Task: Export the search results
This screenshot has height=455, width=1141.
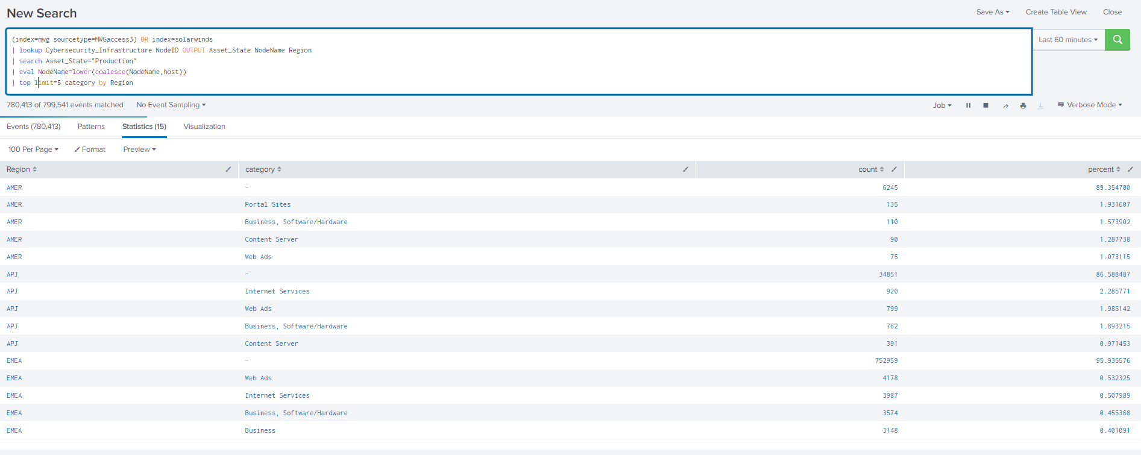Action: pos(1040,105)
